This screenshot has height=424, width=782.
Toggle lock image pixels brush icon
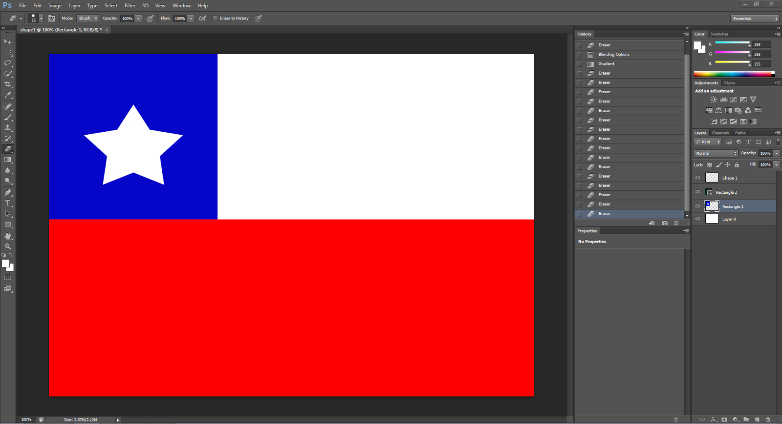718,165
